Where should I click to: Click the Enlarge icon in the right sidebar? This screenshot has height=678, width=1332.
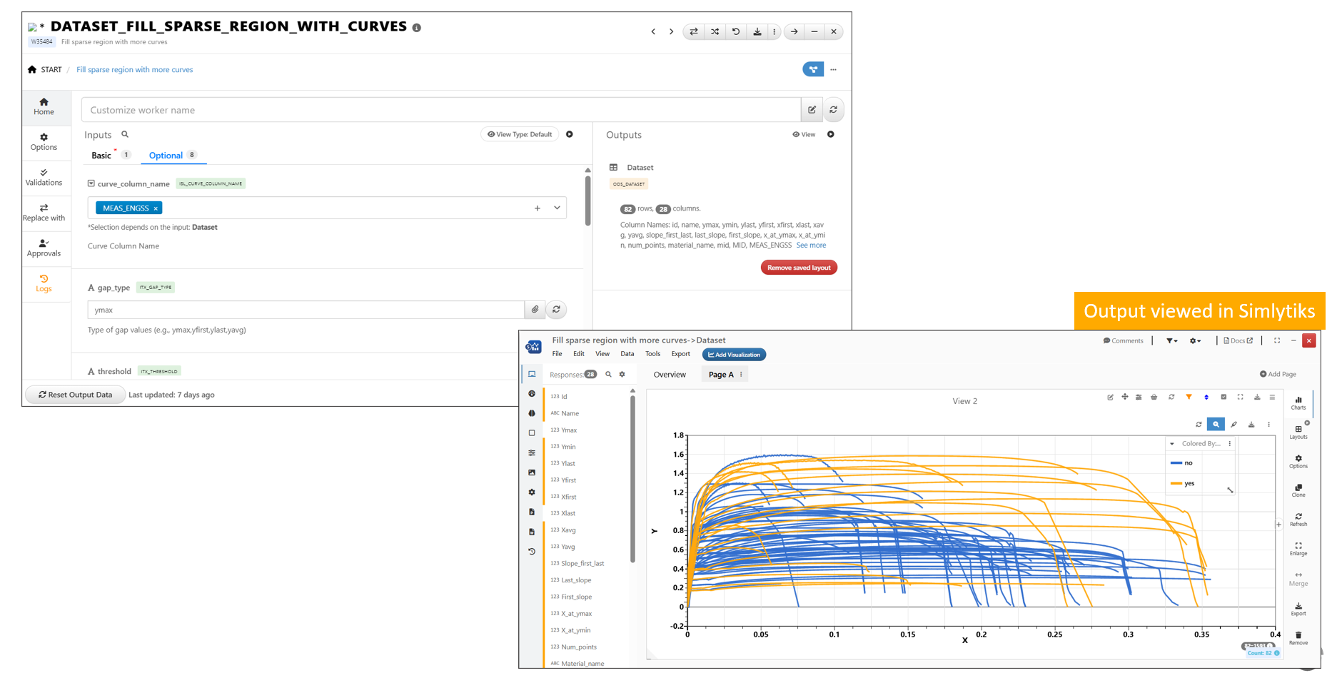click(x=1298, y=549)
